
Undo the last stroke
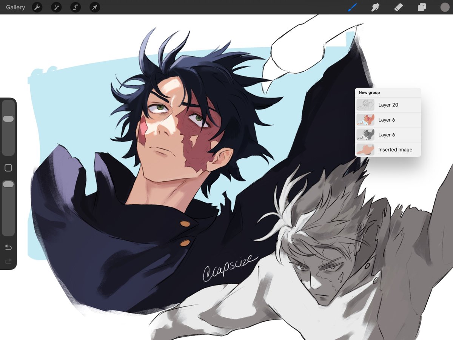(x=8, y=247)
